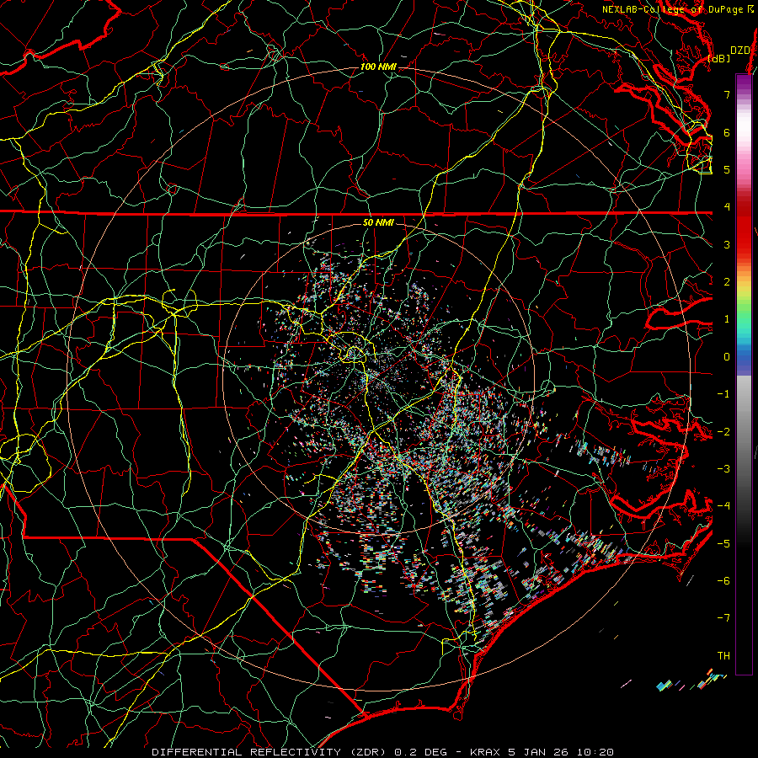Click the "[dB]" unit label
This screenshot has width=758, height=758.
(x=719, y=58)
